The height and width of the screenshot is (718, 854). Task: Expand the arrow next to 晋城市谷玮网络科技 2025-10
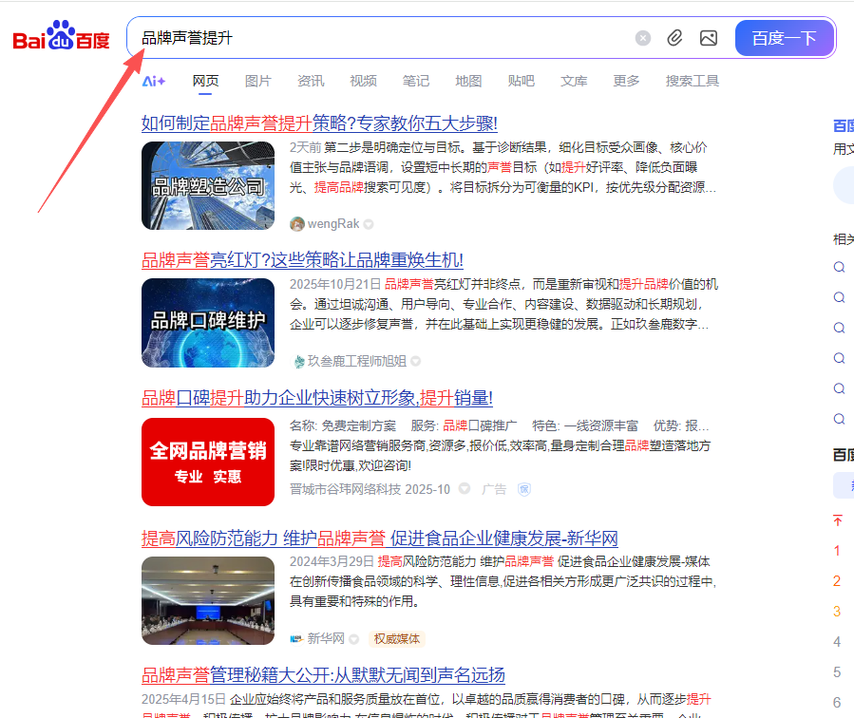[465, 489]
